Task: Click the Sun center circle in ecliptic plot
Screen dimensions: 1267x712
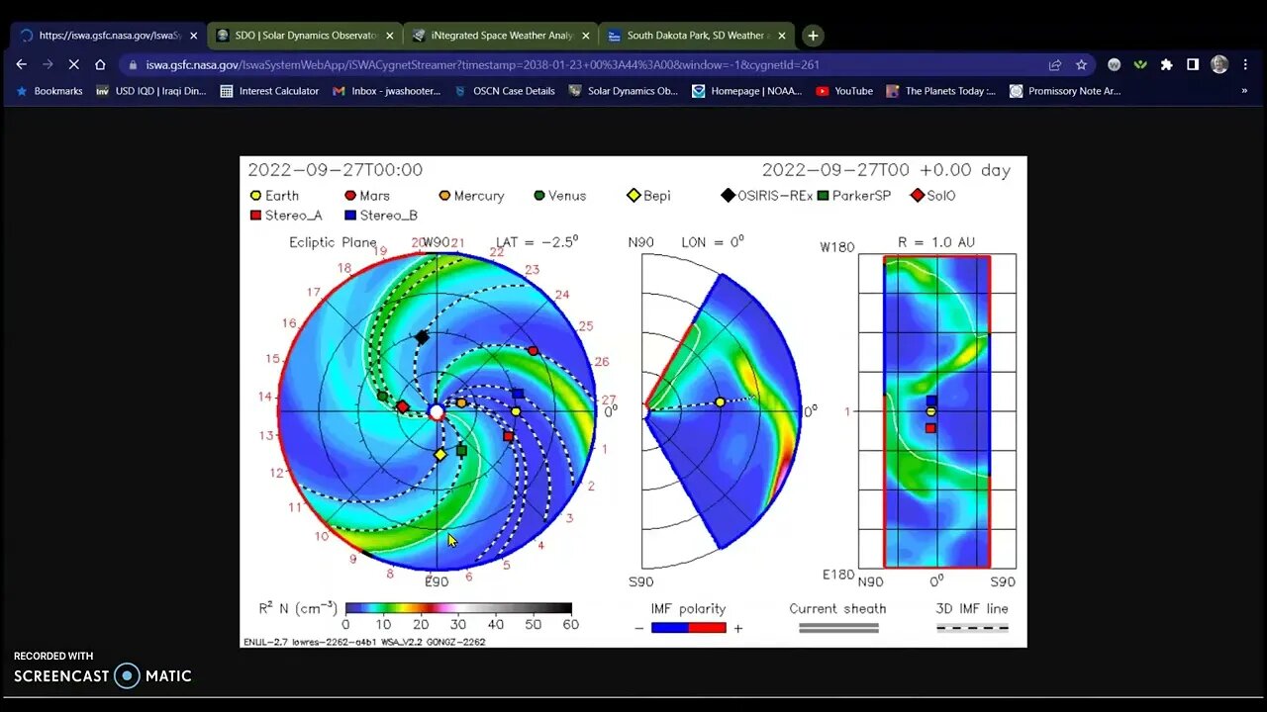Action: (x=437, y=411)
